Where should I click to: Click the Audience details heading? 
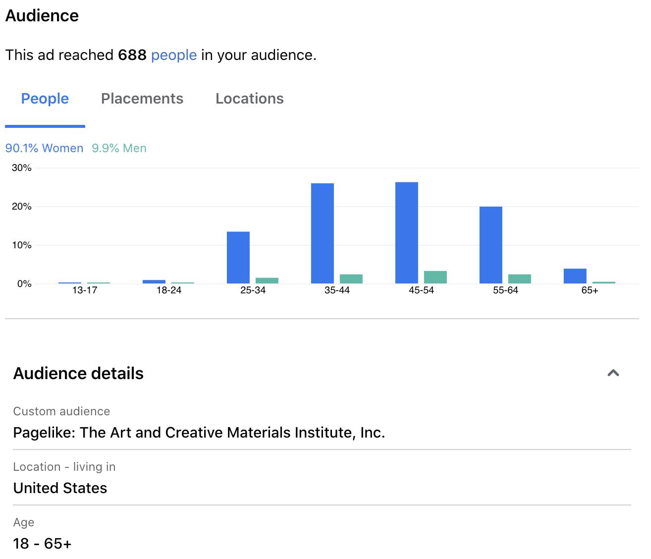point(78,373)
